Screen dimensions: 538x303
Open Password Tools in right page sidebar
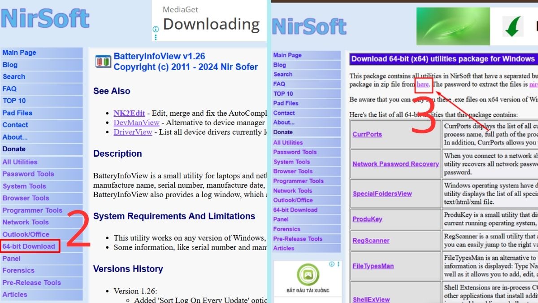tap(295, 152)
